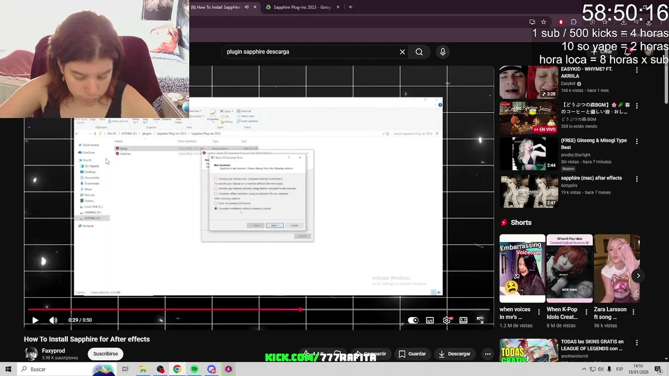Click Guardar to save video

pyautogui.click(x=412, y=354)
